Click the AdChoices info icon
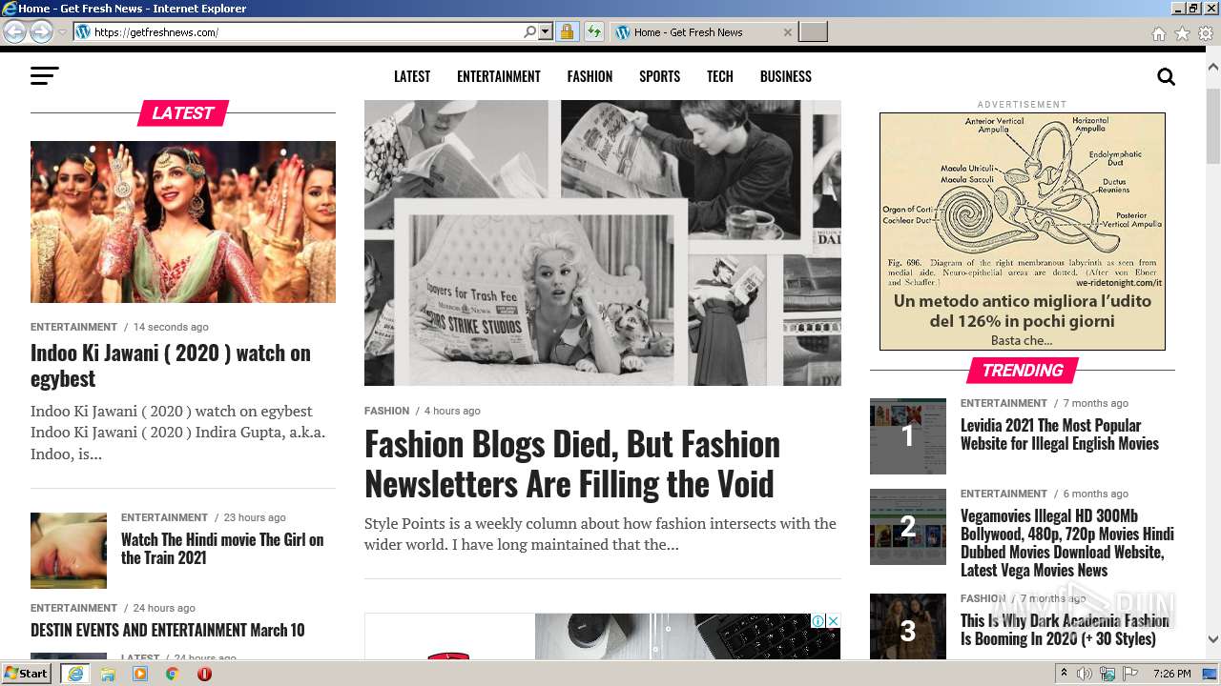The width and height of the screenshot is (1221, 686). coord(818,621)
